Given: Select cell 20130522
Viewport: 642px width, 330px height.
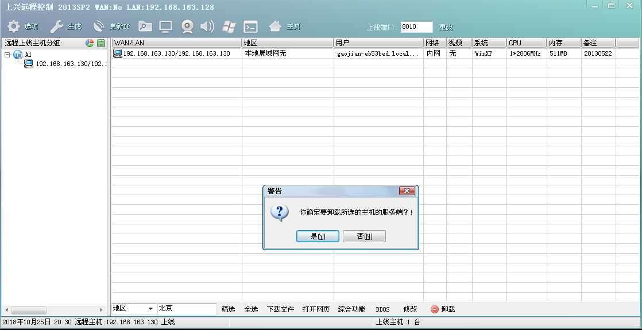Looking at the screenshot, I should [598, 53].
